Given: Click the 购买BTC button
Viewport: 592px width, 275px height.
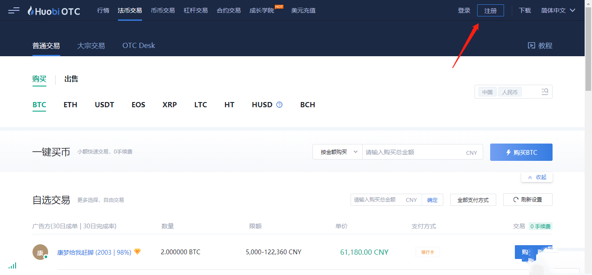Looking at the screenshot, I should click(x=521, y=152).
